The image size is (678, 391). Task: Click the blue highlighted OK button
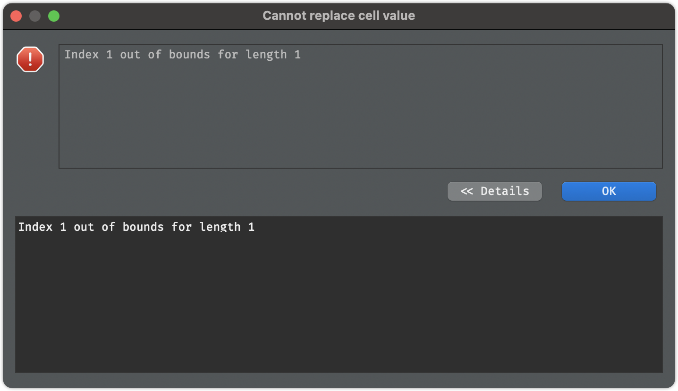coord(608,191)
